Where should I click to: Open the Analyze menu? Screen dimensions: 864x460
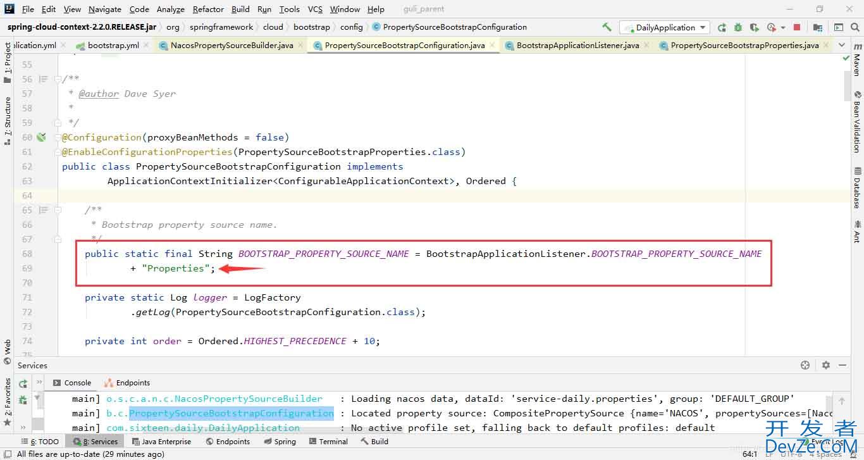(x=171, y=9)
